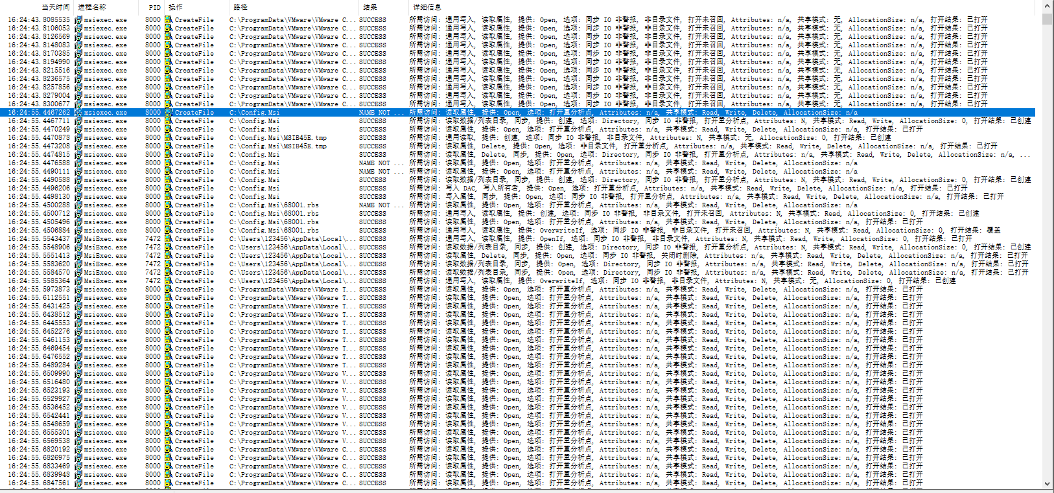This screenshot has width=1054, height=493.
Task: Click CreateFile icon in row 16:24:43.8194990
Action: [169, 62]
